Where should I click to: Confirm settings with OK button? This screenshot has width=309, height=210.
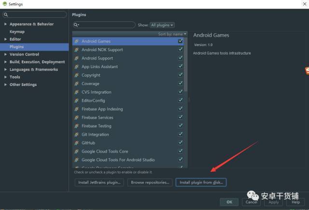click(x=229, y=202)
